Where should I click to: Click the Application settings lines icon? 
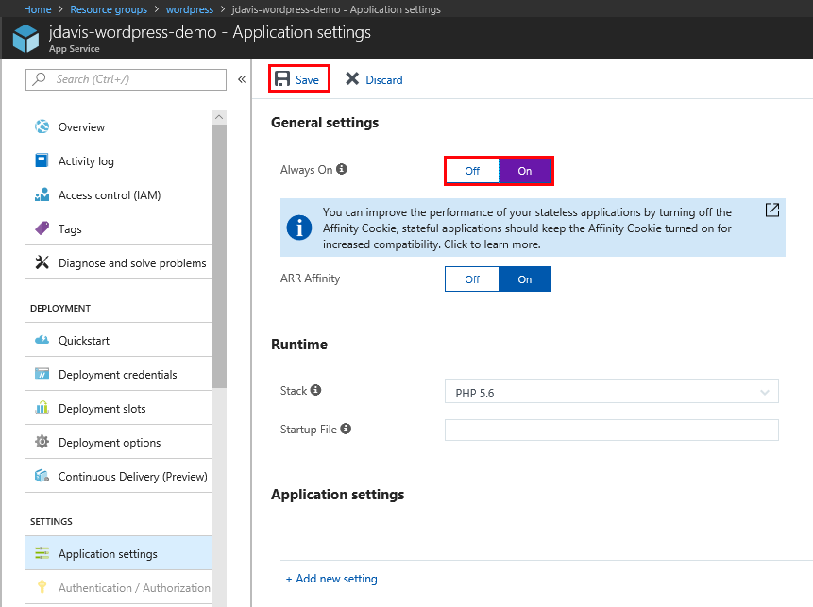click(x=42, y=553)
